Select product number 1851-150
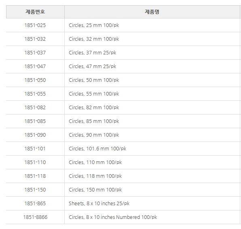This screenshot has width=241, height=229. click(x=35, y=190)
